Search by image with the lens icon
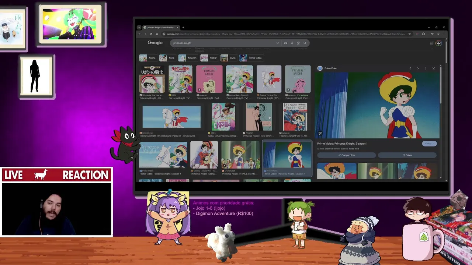The height and width of the screenshot is (265, 472). [298, 43]
